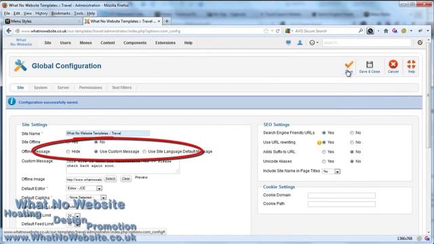This screenshot has width=434, height=244.
Task: Open the Site admin menu
Action: tap(47, 43)
